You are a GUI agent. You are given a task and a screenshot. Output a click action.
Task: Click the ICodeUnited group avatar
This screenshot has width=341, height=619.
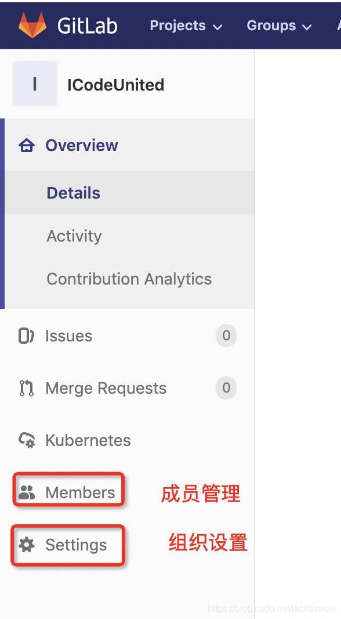coord(35,84)
